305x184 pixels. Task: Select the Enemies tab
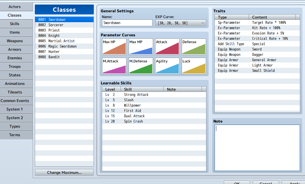click(x=16, y=58)
